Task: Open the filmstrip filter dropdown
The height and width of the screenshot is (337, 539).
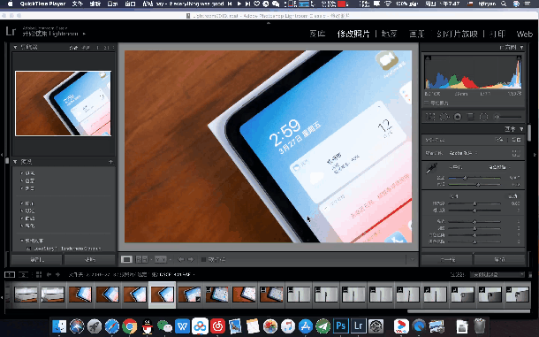Action: 497,274
